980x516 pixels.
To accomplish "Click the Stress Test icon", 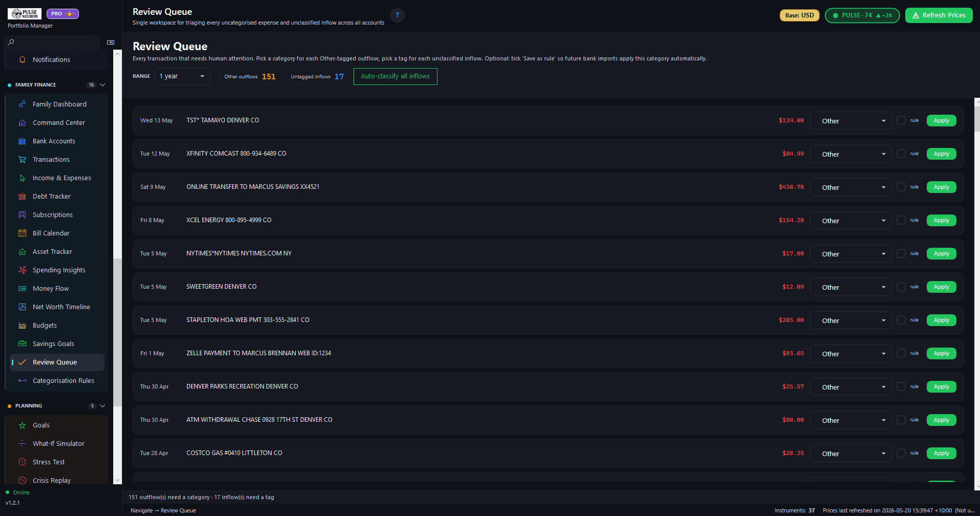I will (22, 462).
